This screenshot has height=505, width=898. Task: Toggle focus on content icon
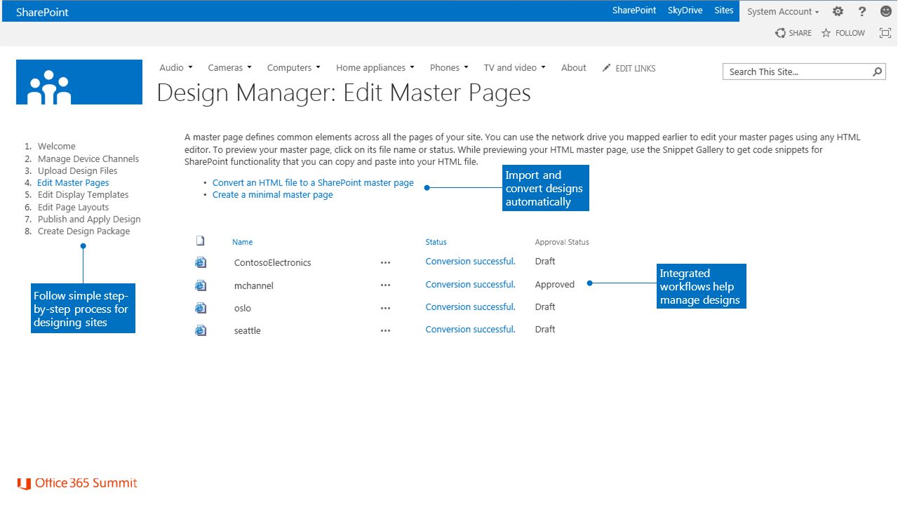pyautogui.click(x=885, y=33)
